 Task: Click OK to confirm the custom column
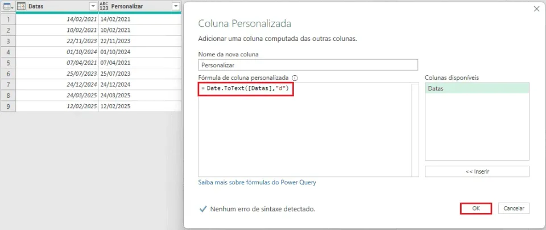tap(476, 208)
